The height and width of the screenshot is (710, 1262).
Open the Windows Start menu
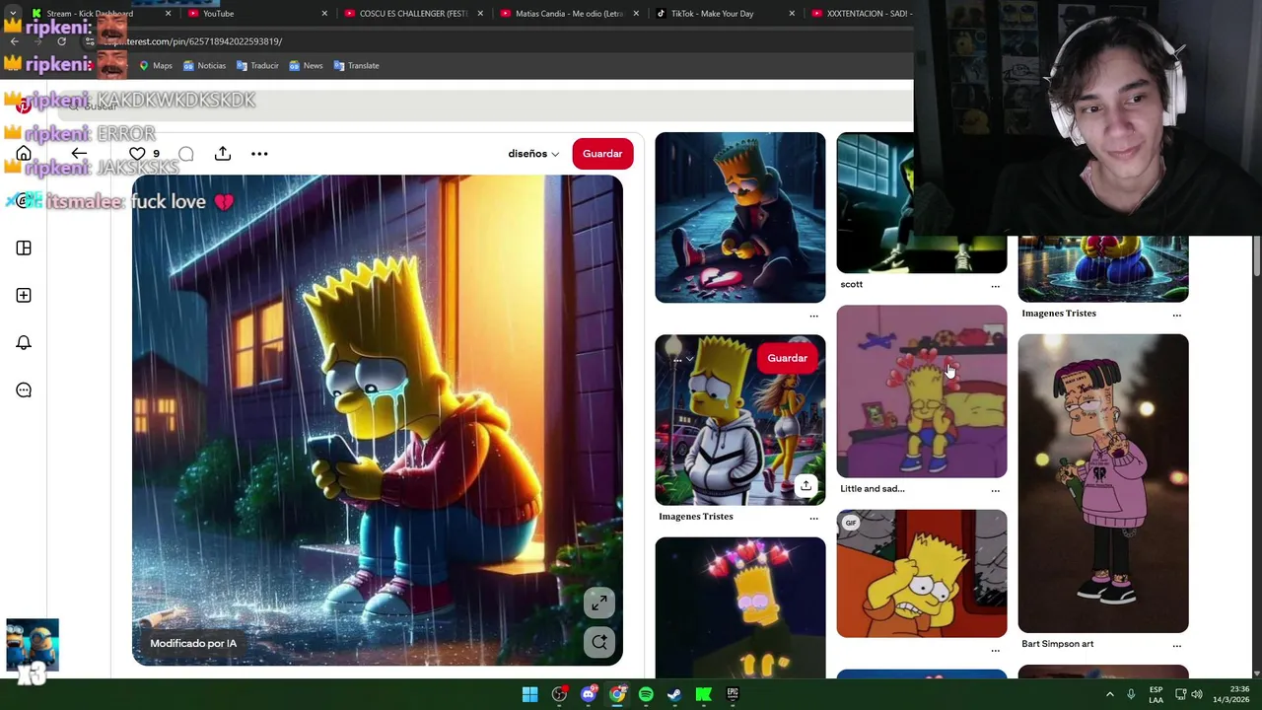click(529, 694)
